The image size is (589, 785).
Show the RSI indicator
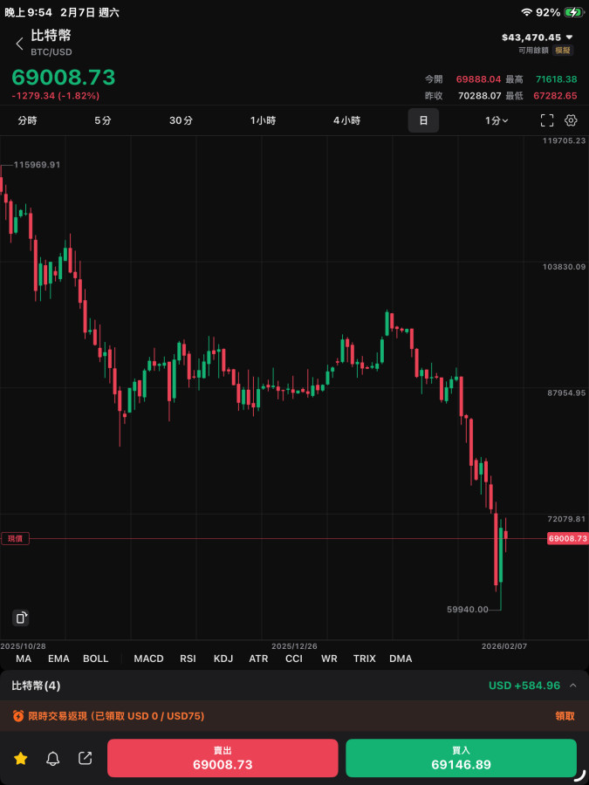(x=188, y=659)
